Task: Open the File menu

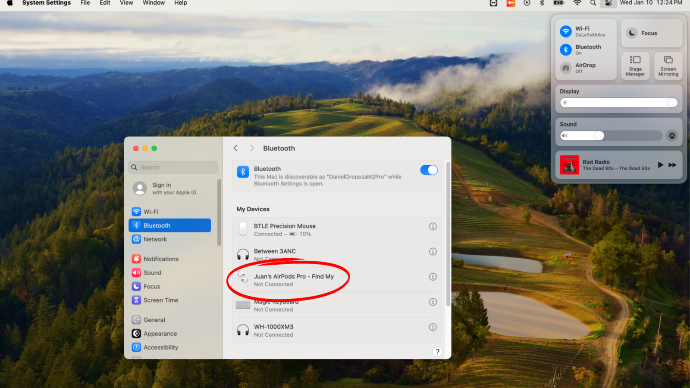Action: click(85, 3)
